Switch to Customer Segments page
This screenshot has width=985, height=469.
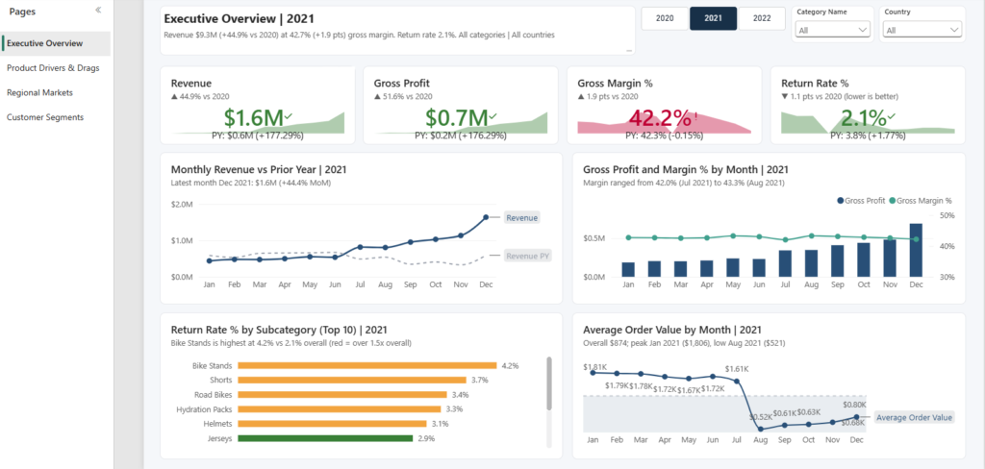tap(45, 117)
